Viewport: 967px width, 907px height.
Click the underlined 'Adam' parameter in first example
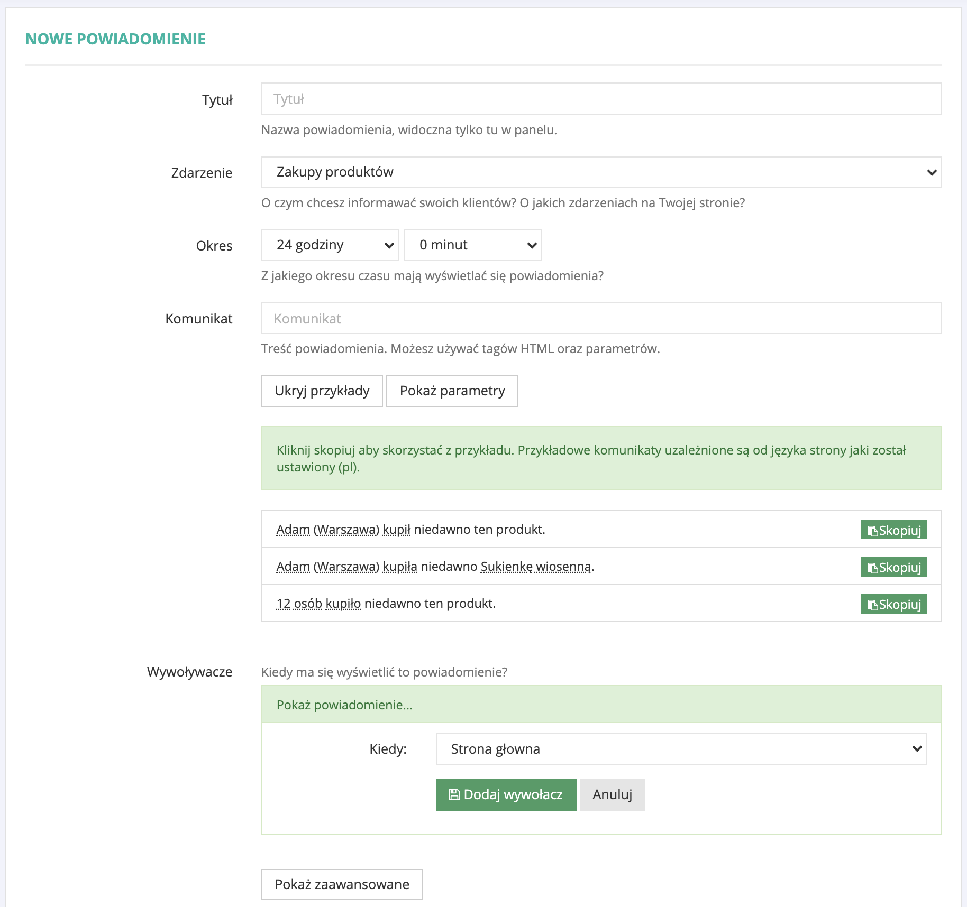click(293, 530)
